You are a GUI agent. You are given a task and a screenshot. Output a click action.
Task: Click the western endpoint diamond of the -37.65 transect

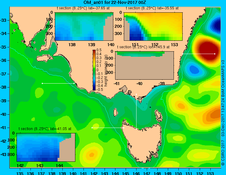pyautogui.click(x=42, y=83)
